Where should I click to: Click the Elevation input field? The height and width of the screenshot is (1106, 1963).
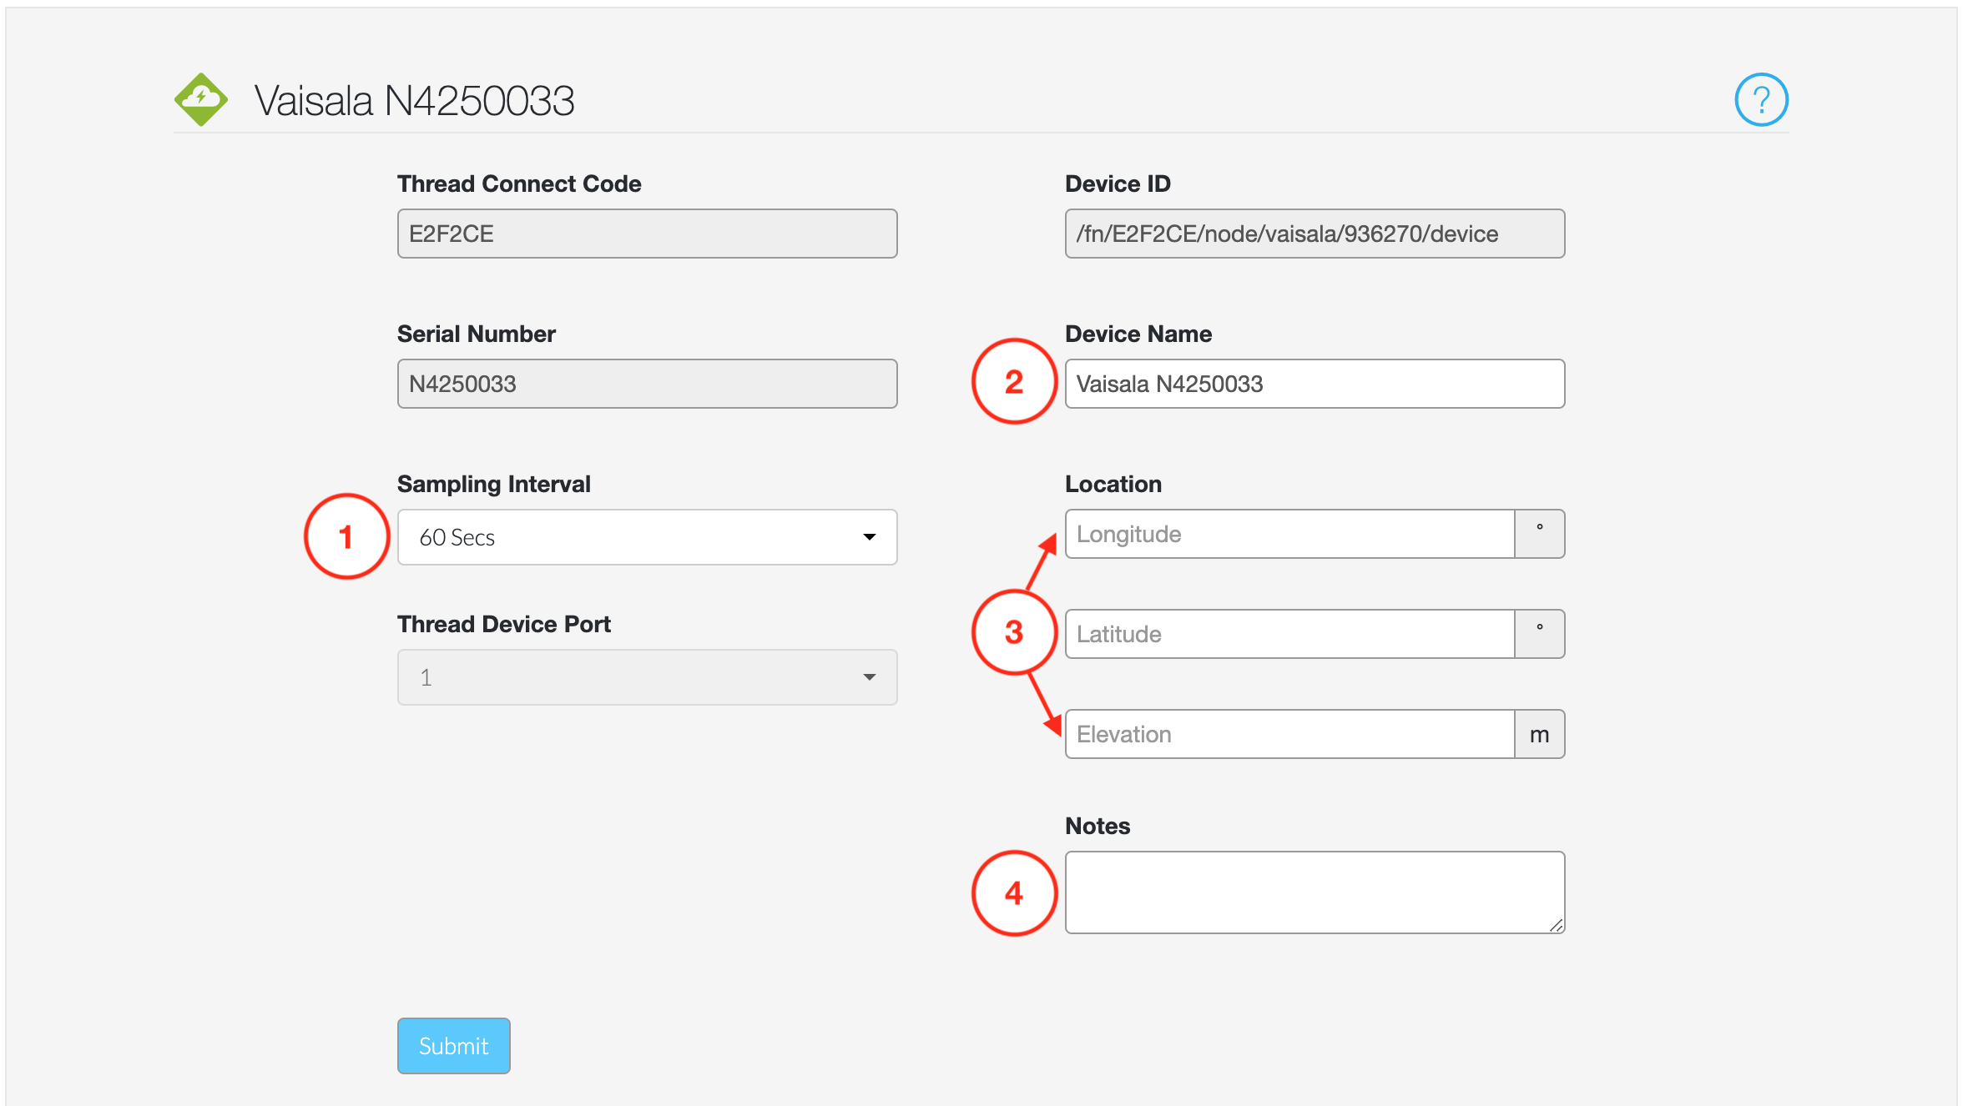click(x=1290, y=734)
